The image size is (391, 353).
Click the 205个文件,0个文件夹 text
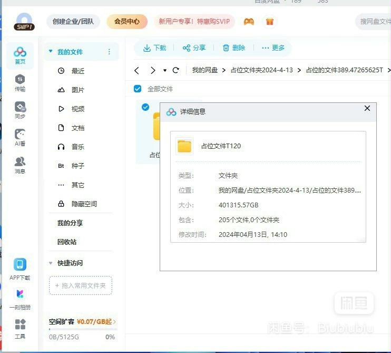[249, 220]
